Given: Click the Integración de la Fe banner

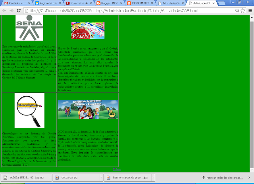Looking at the screenshot, I should (88, 109).
